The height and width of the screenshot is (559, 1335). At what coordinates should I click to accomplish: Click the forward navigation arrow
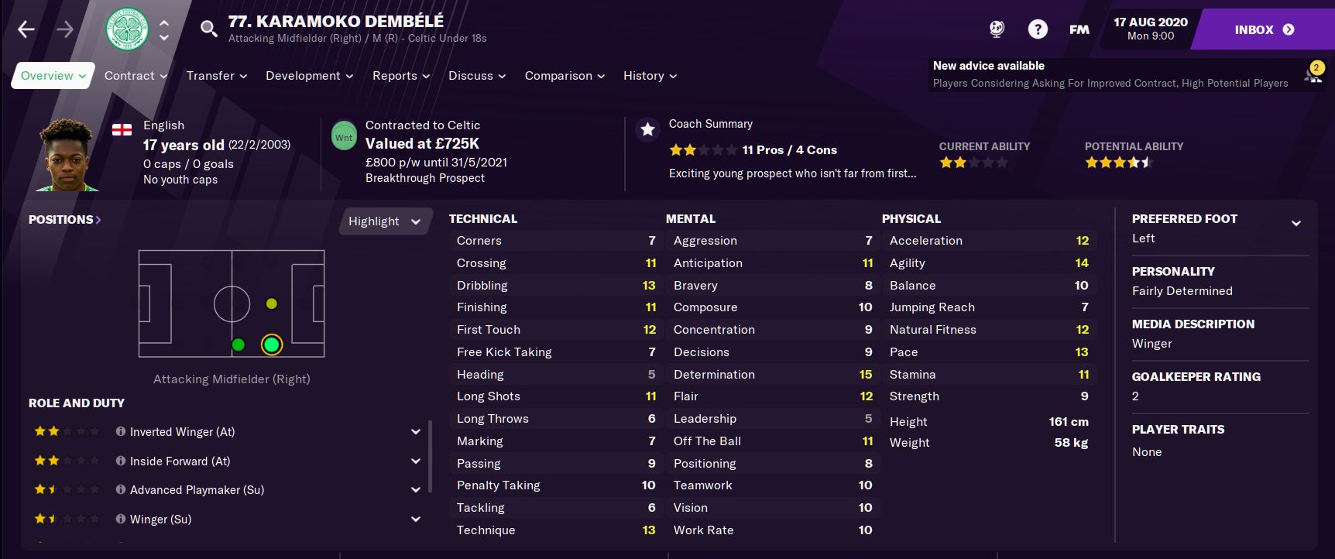coord(65,29)
